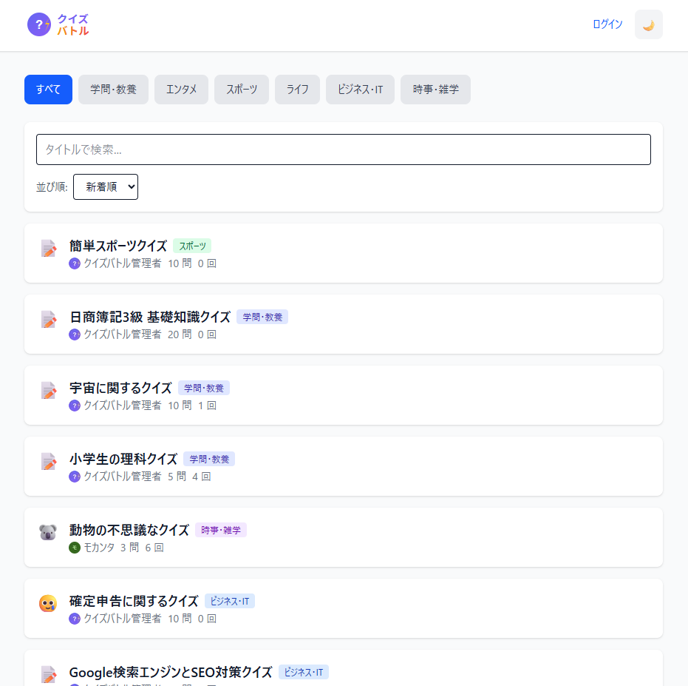Click memo icon beside 日商簿記3級 quiz

tap(49, 320)
